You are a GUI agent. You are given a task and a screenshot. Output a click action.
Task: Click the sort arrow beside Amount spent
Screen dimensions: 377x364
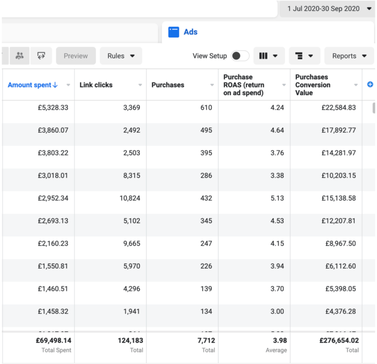tap(55, 85)
